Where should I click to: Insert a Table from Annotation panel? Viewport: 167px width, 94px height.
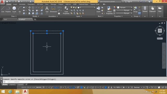(59, 14)
